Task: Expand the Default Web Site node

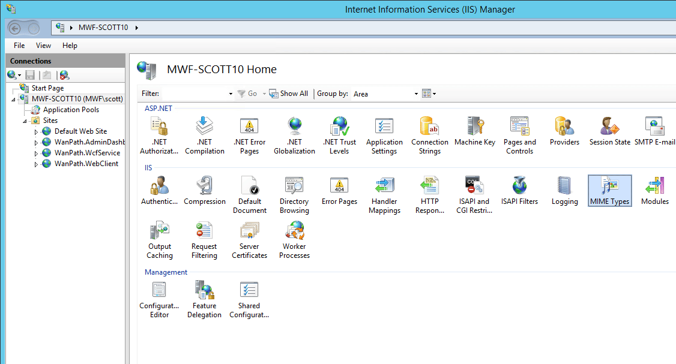Action: (x=36, y=132)
